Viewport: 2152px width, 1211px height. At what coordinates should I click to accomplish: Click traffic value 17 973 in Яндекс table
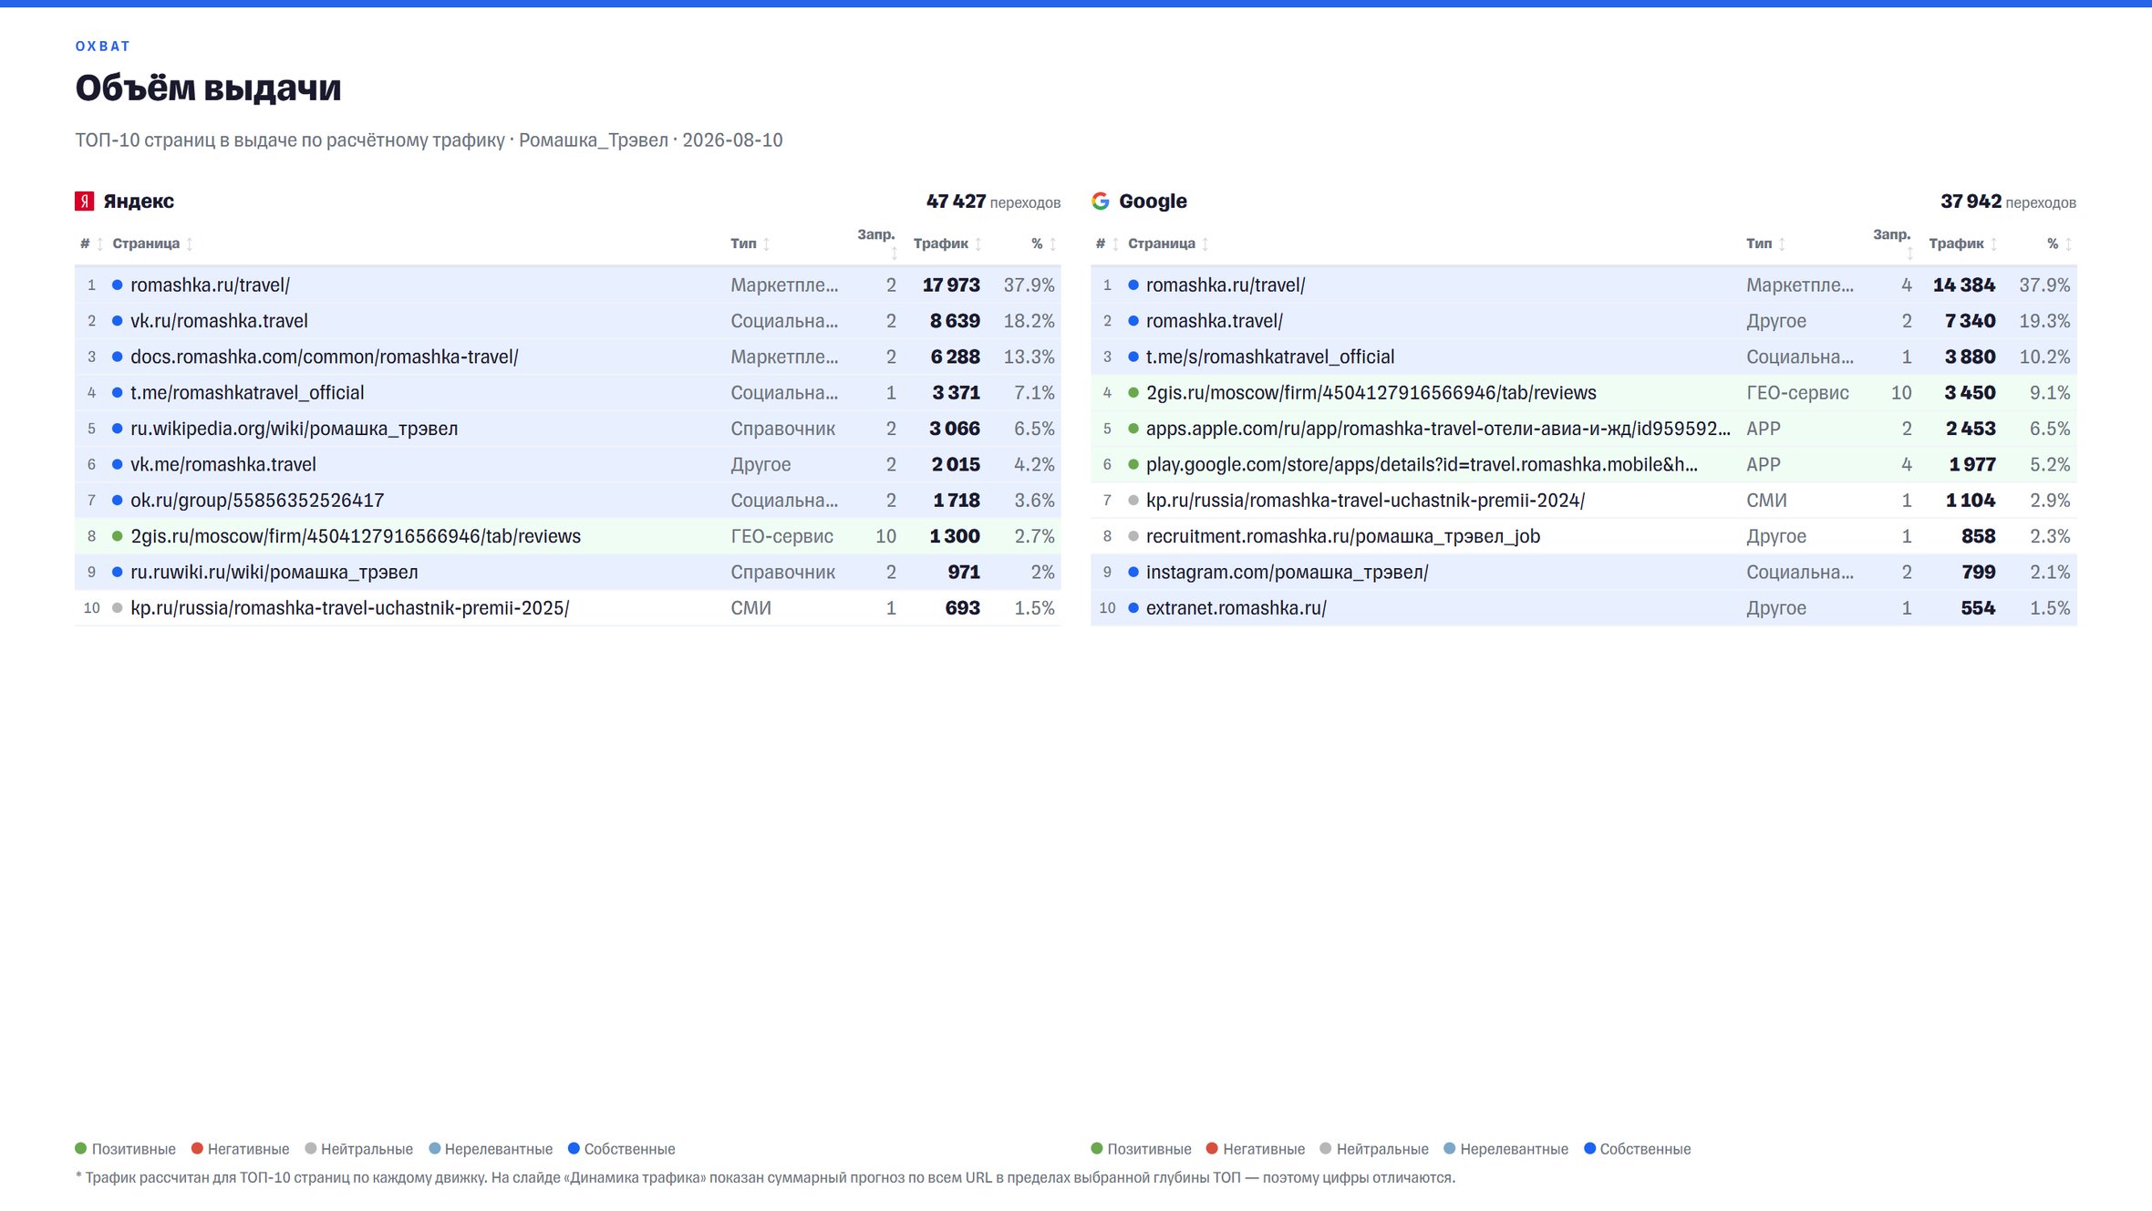[951, 285]
